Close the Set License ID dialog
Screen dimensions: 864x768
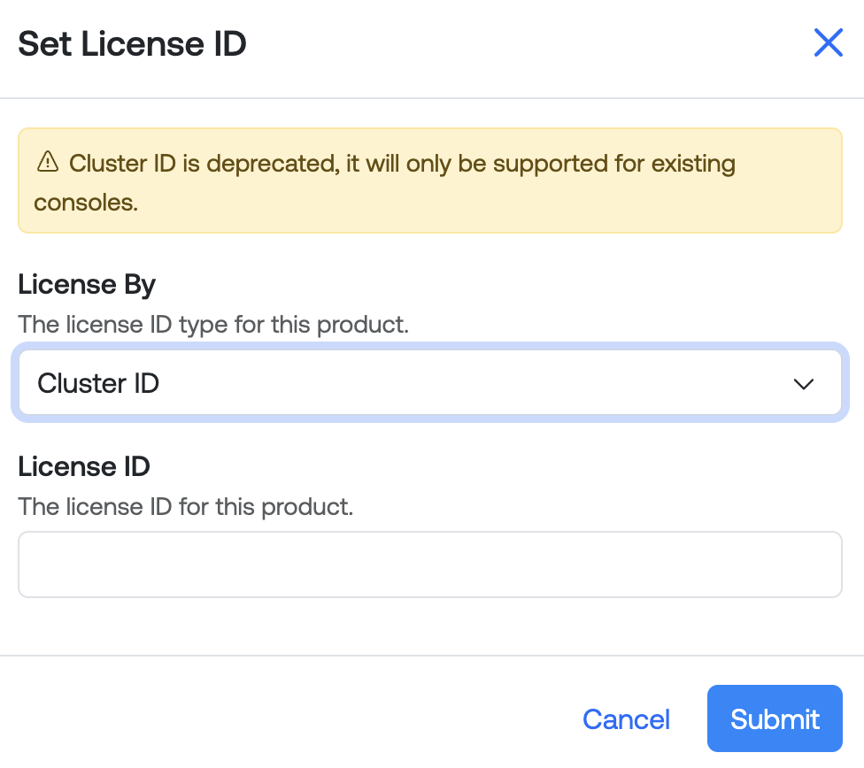(829, 43)
